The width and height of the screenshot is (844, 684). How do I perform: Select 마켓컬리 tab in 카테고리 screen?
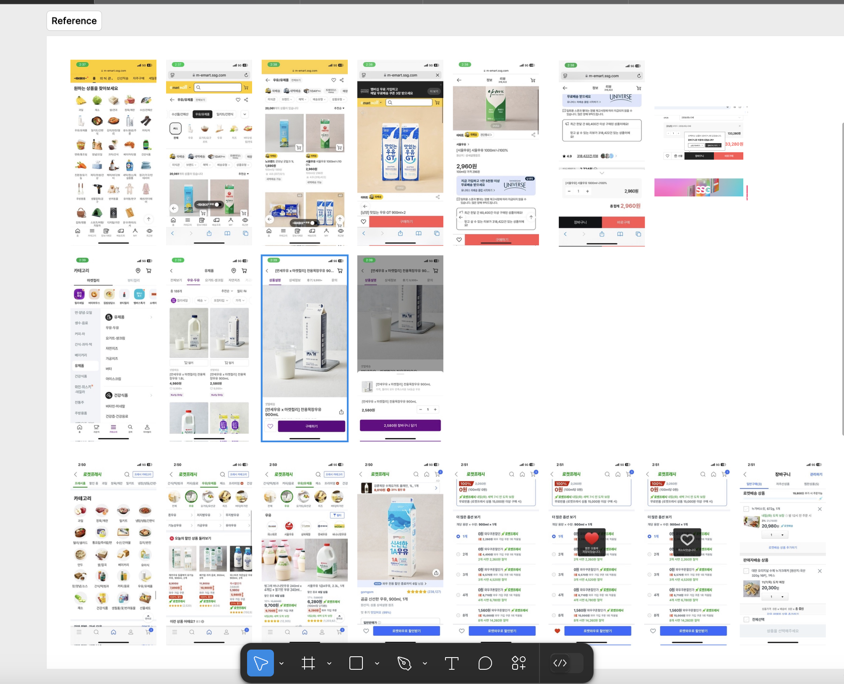[x=93, y=280]
